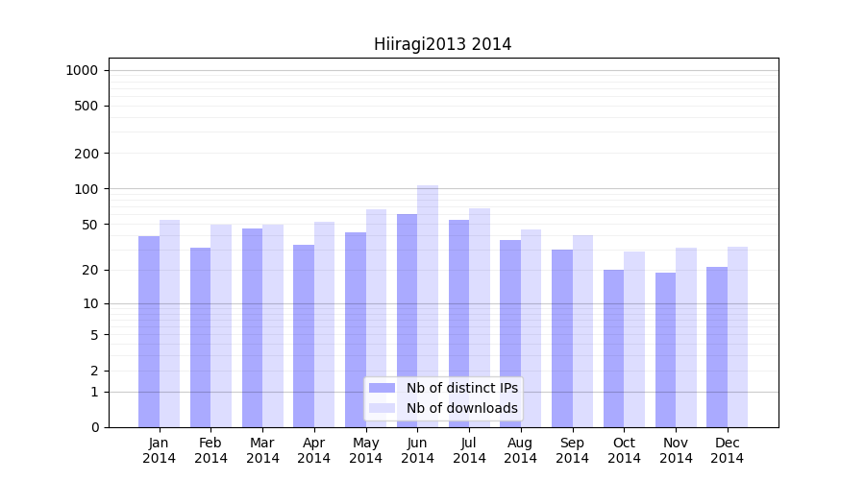Viewport: 865px width, 480px height.
Task: Click the 'Sep 2014' x-axis label
Action: point(572,450)
